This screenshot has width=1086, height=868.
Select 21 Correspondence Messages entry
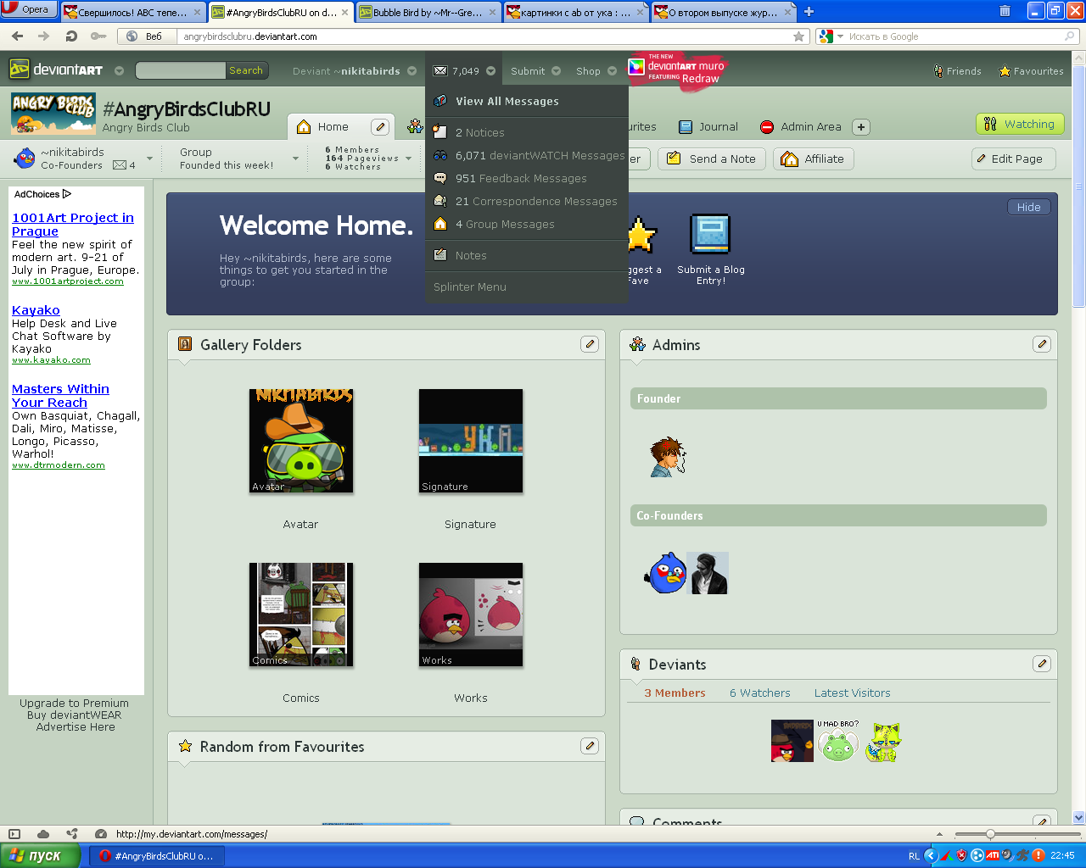[527, 201]
